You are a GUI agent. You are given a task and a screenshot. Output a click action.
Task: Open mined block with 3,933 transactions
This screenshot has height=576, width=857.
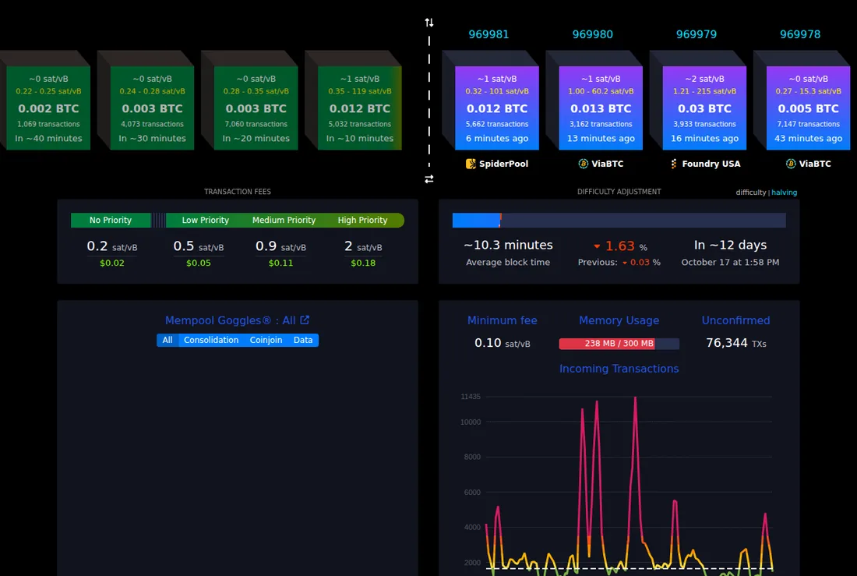coord(704,108)
